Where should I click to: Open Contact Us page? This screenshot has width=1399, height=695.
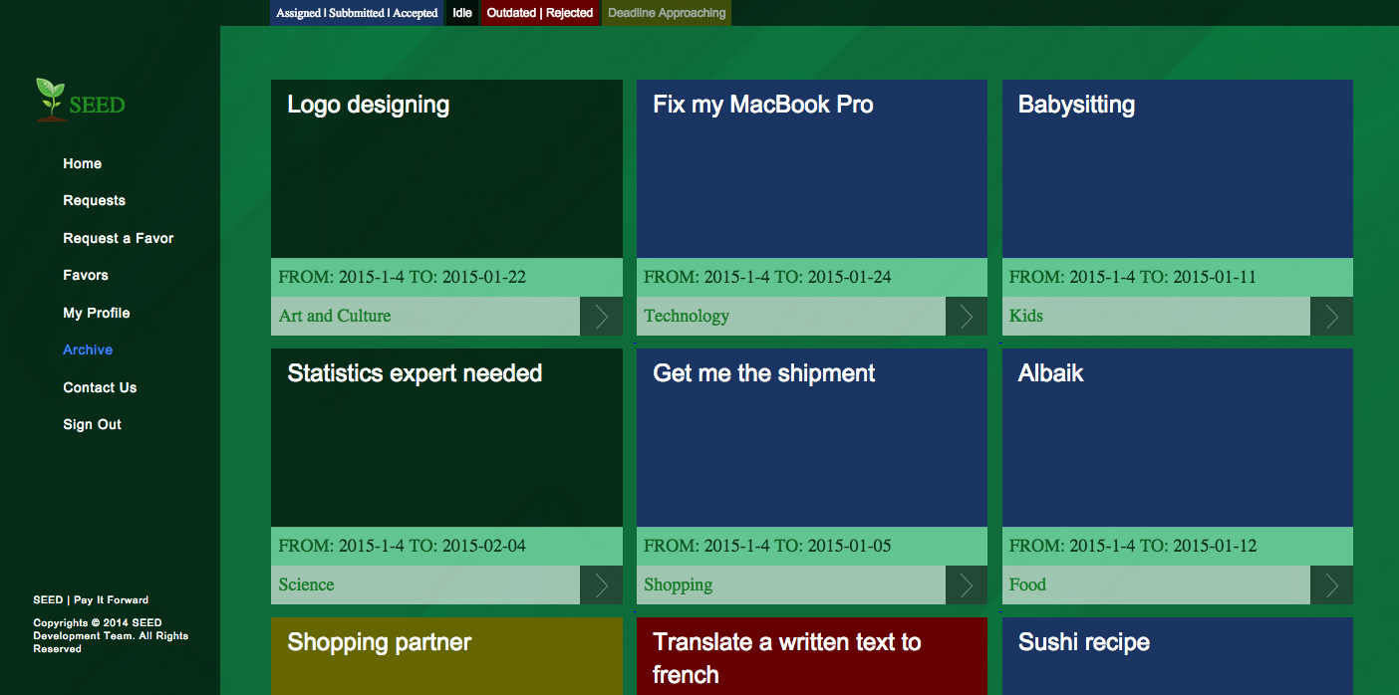(x=100, y=387)
